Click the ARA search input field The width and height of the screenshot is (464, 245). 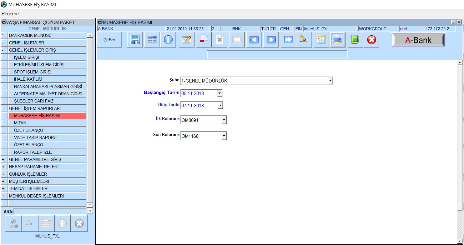[x=49, y=212]
